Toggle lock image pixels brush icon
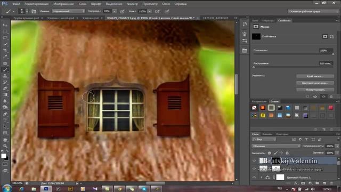This screenshot has height=192, width=341. [x=275, y=153]
